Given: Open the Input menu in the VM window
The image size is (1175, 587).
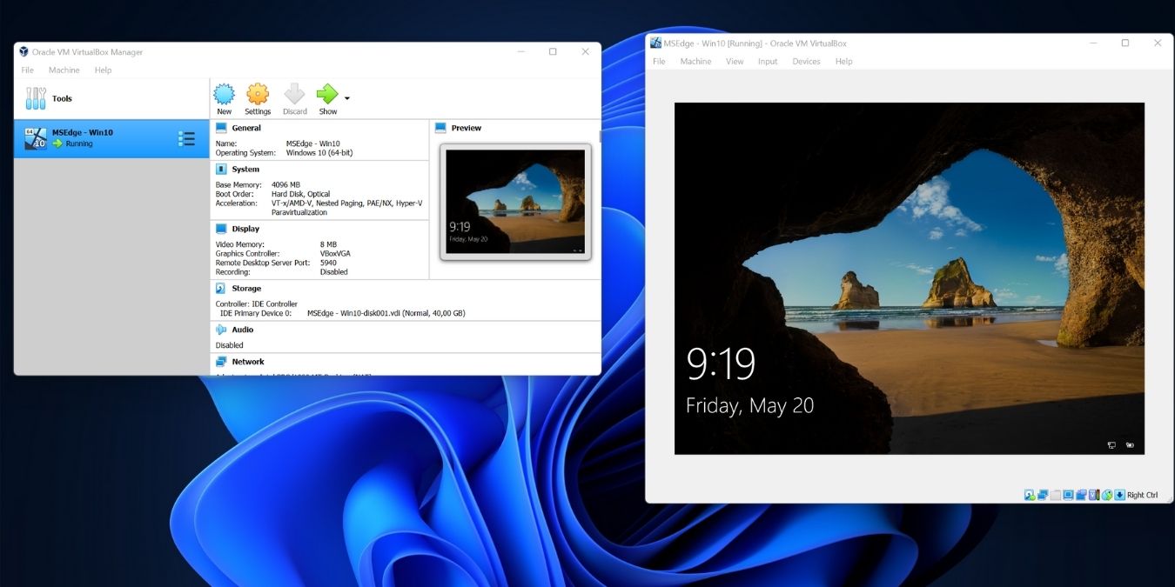Looking at the screenshot, I should (767, 61).
